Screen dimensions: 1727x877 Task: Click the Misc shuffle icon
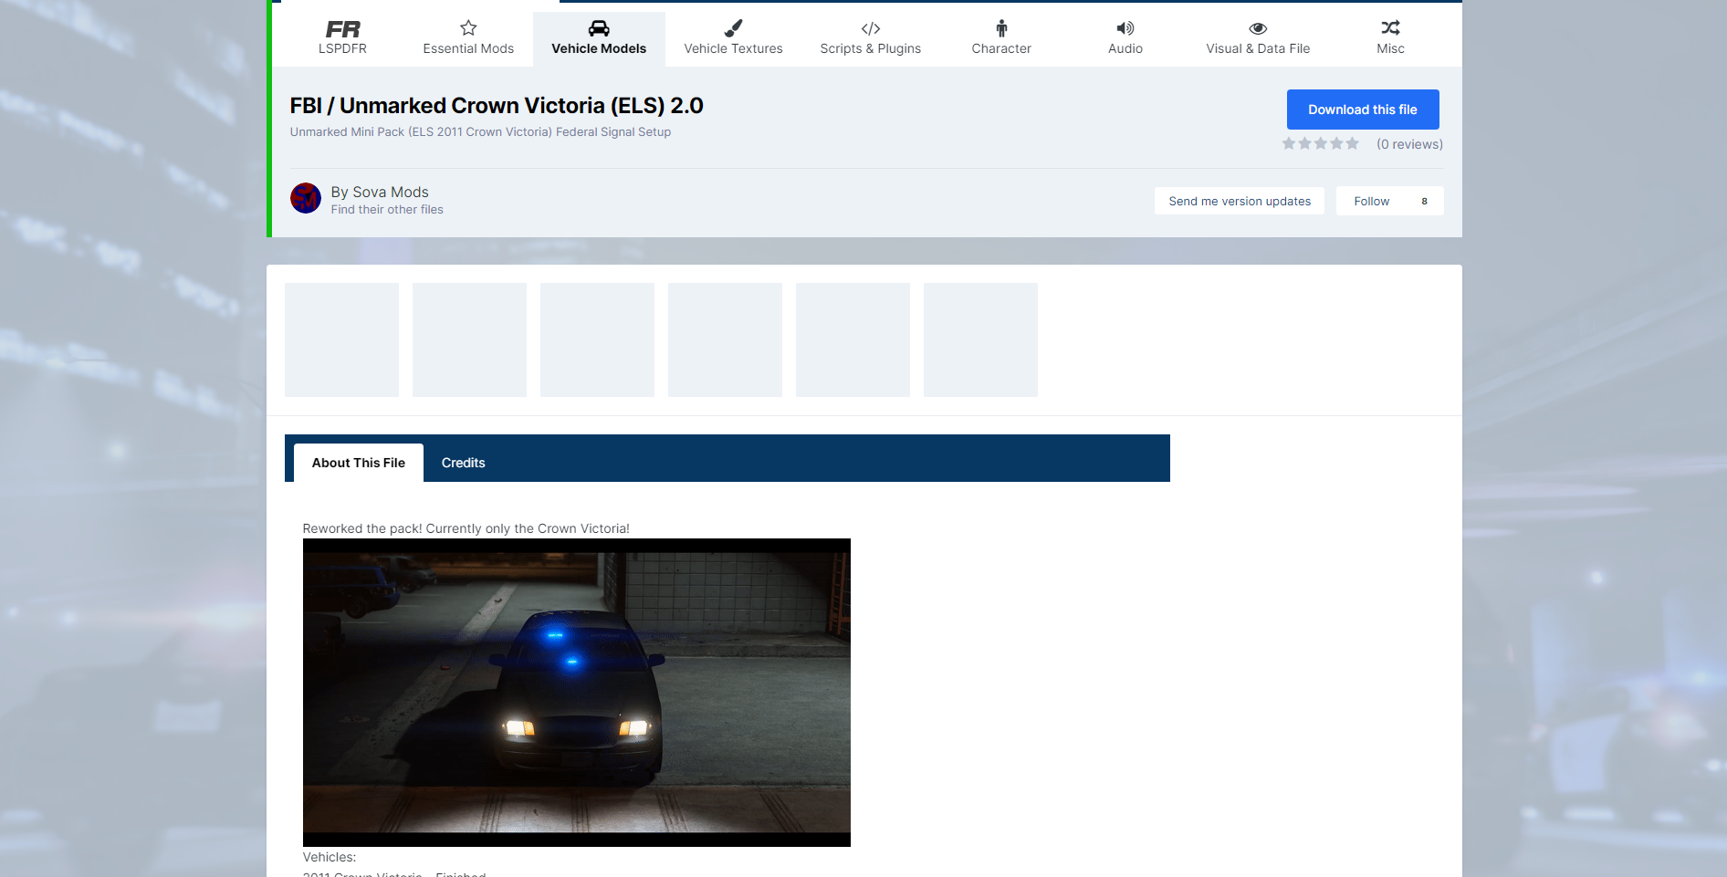pos(1390,28)
